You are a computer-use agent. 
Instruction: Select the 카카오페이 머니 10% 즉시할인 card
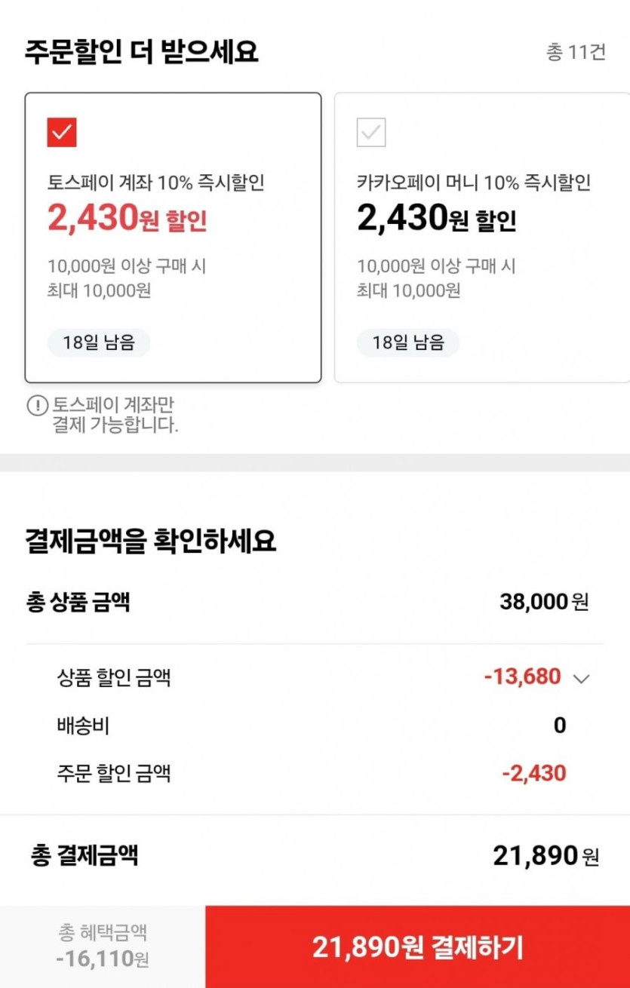481,238
